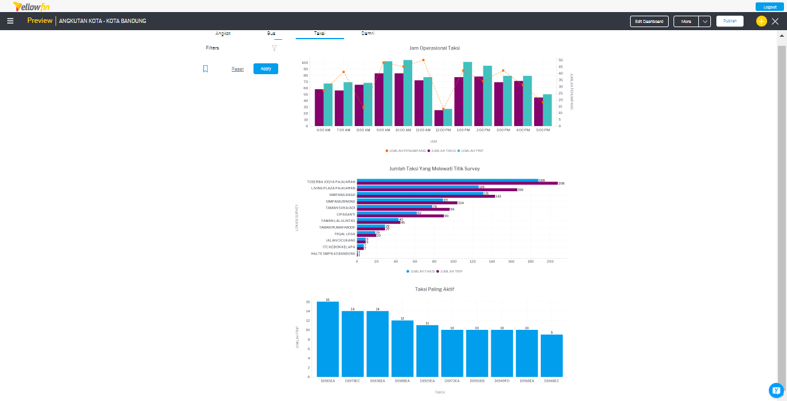Switch to the Angkot tab

coord(223,33)
